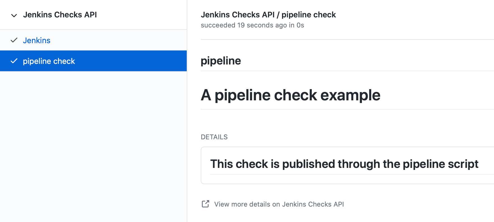Click the A pipeline check example heading
The width and height of the screenshot is (494, 222).
(290, 95)
